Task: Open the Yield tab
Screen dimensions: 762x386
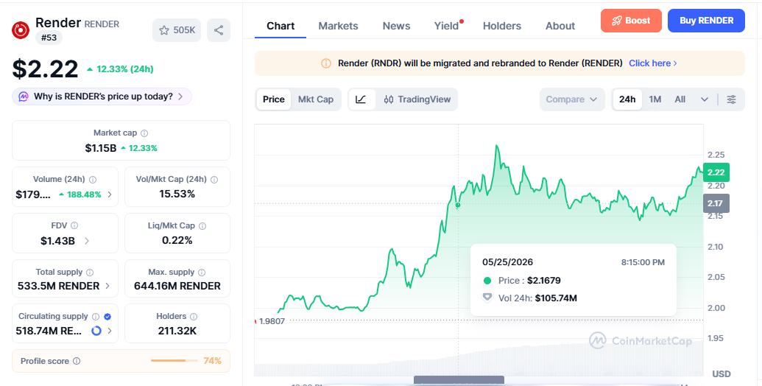Action: click(447, 26)
